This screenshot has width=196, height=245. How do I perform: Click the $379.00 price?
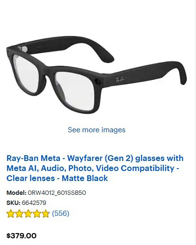21,235
